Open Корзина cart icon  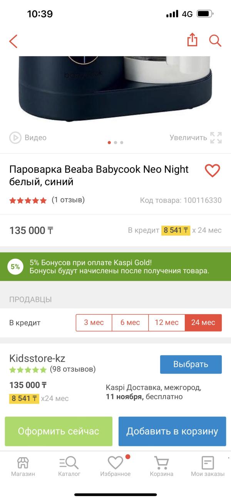162,466
